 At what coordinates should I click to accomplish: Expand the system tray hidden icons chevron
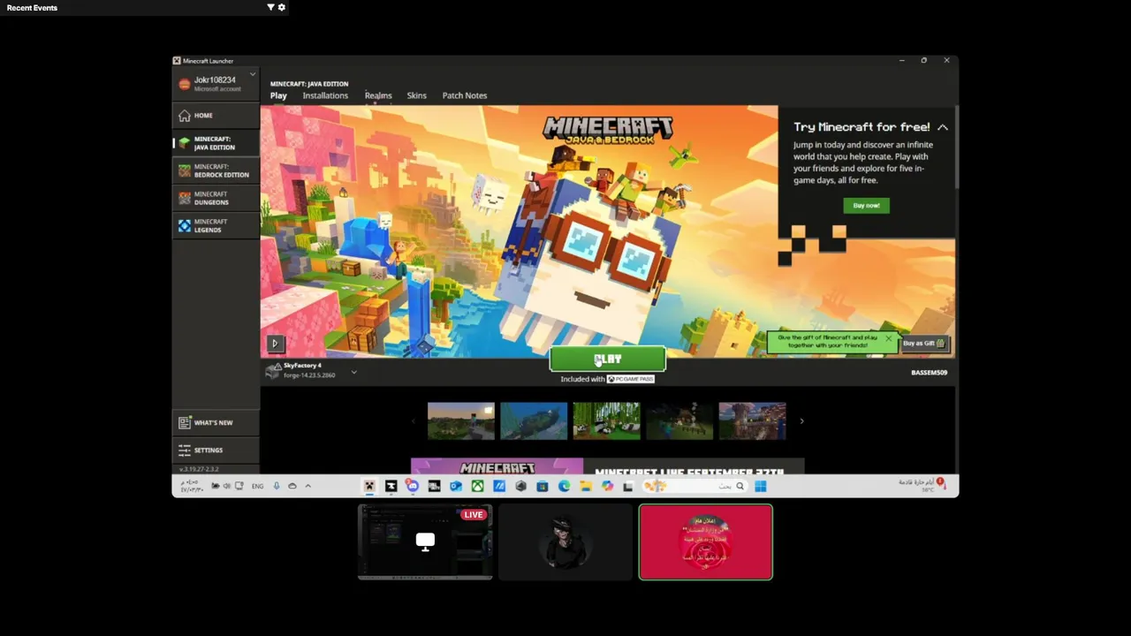coord(308,486)
